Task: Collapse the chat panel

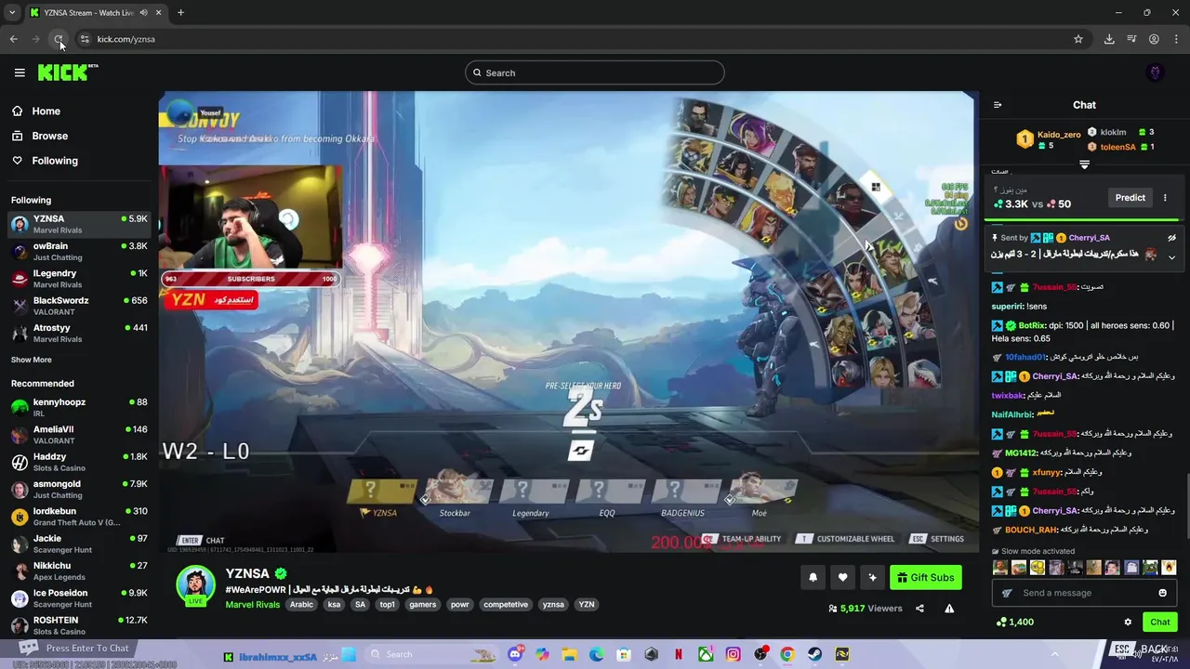Action: pos(998,105)
